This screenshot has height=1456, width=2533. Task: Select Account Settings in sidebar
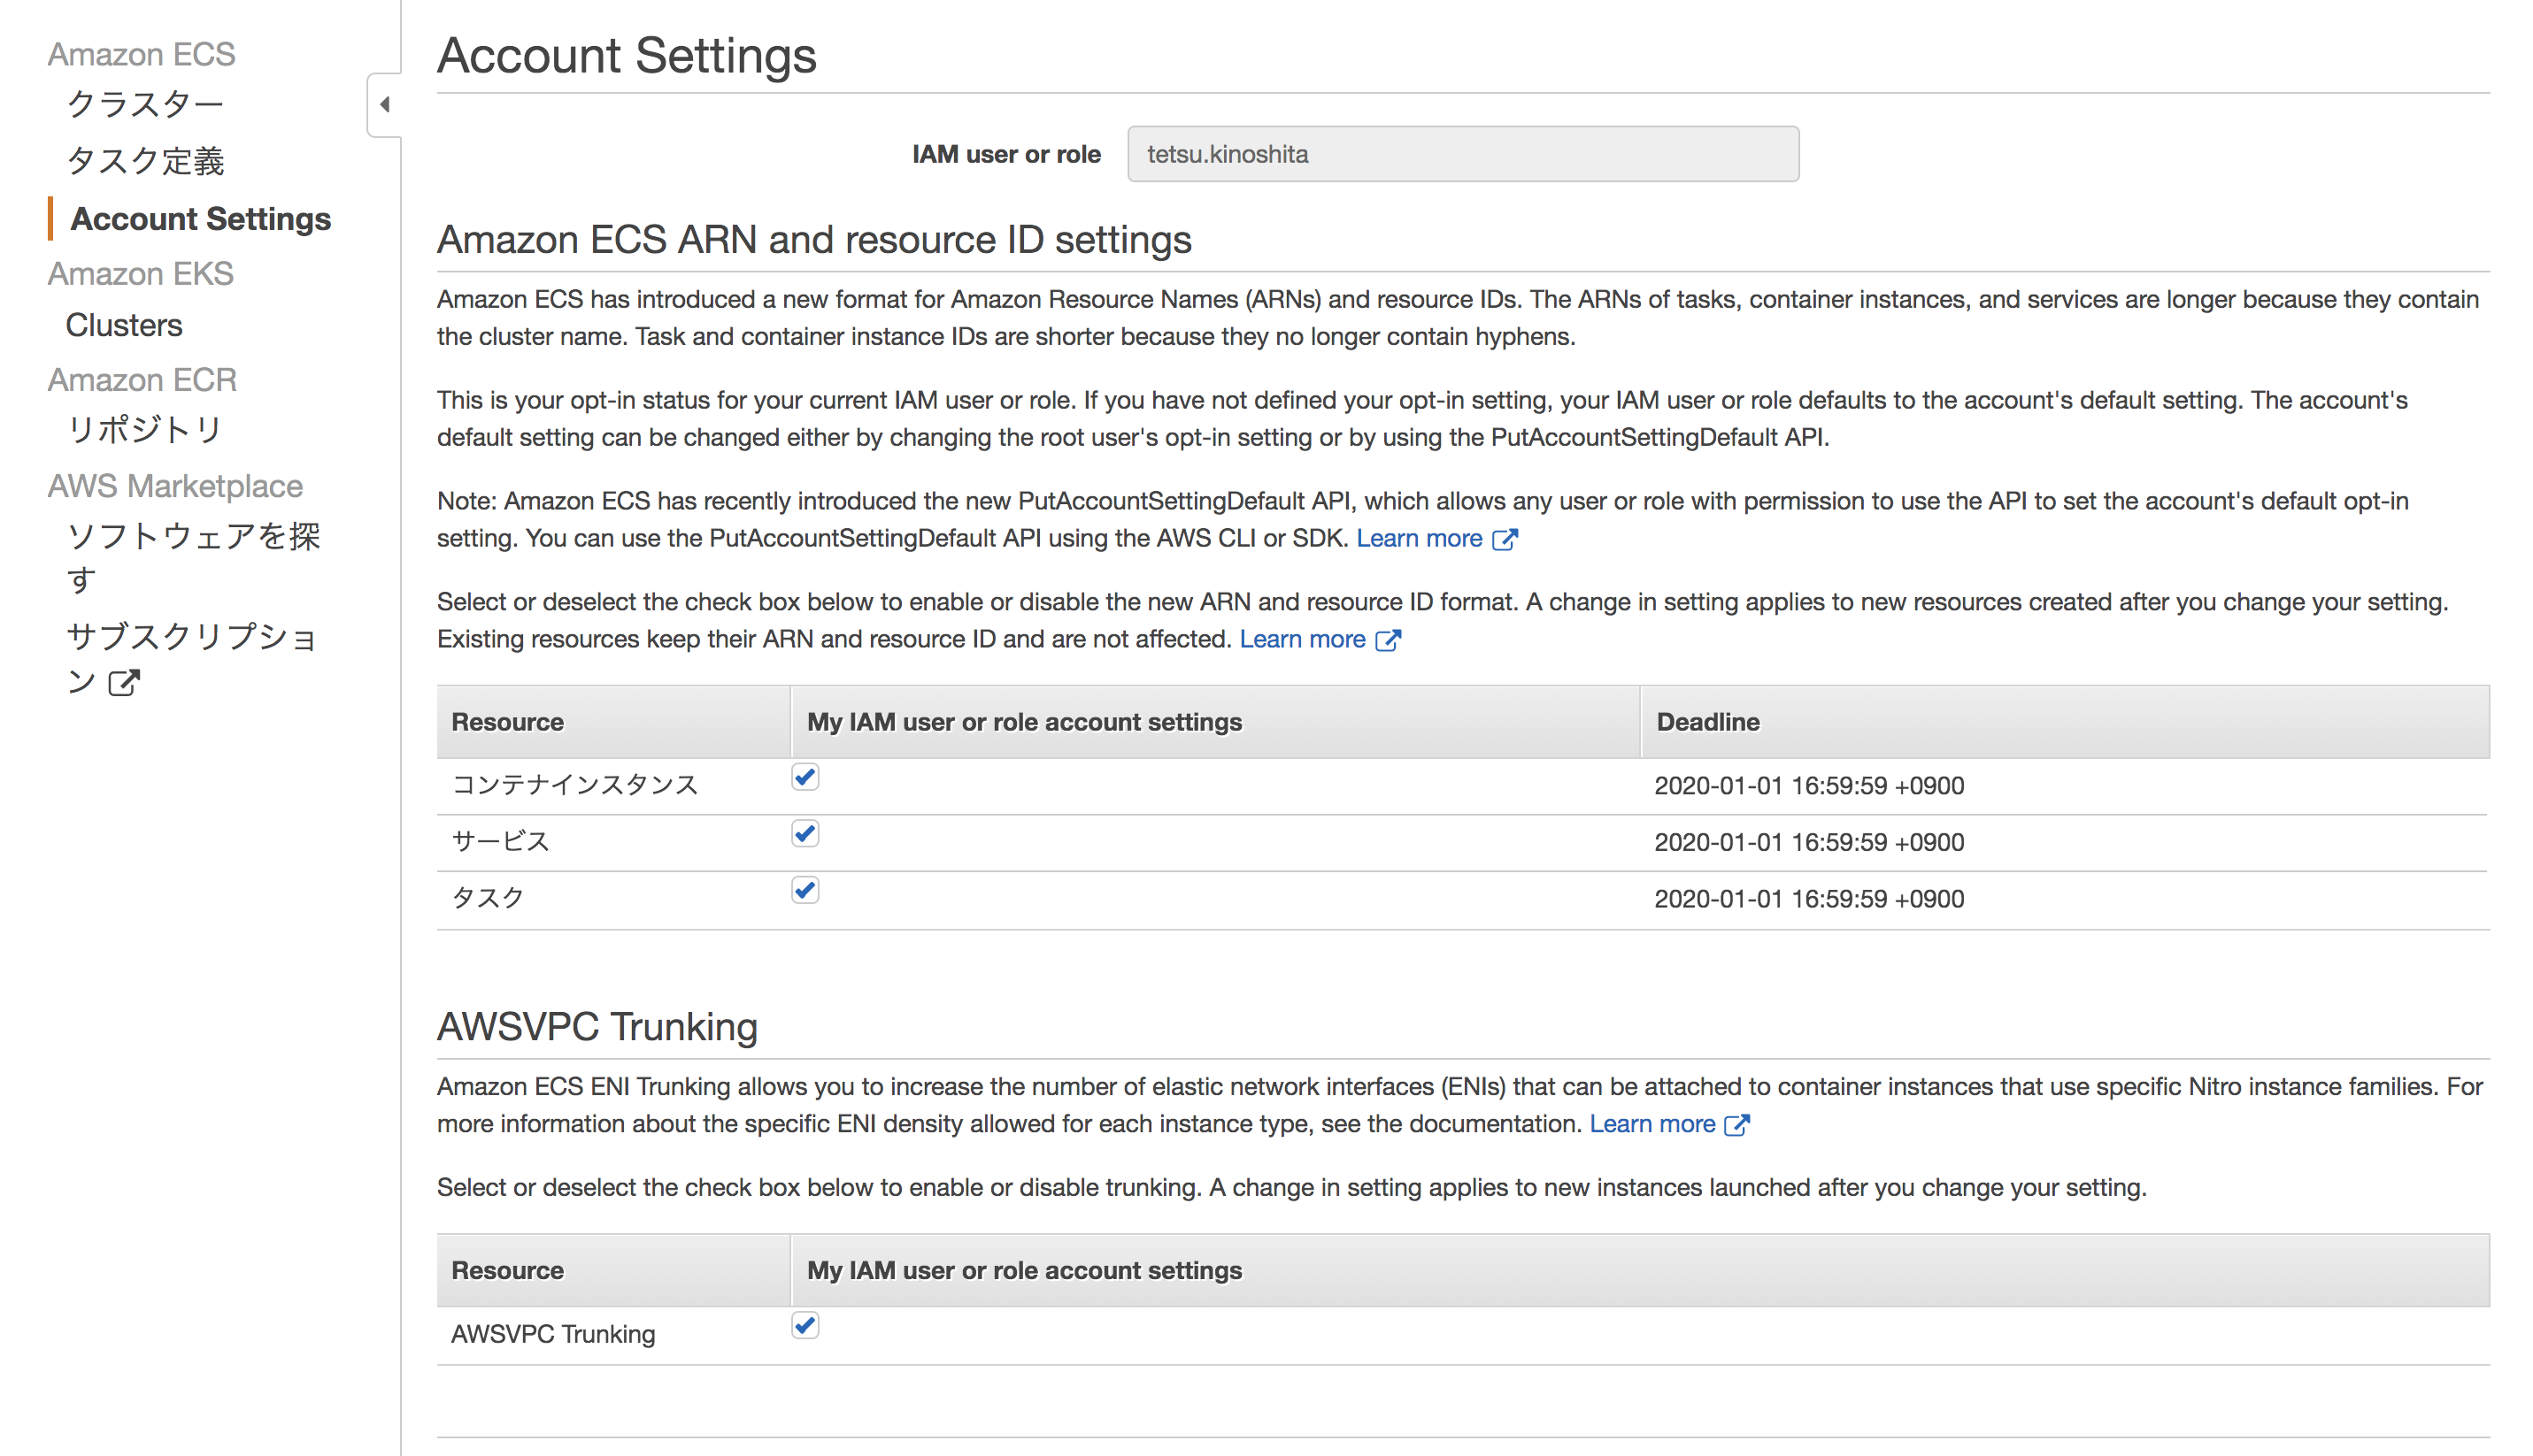200,219
